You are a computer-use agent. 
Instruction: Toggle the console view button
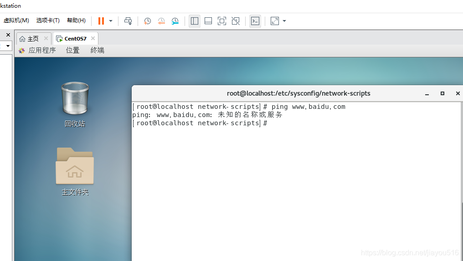(x=255, y=21)
